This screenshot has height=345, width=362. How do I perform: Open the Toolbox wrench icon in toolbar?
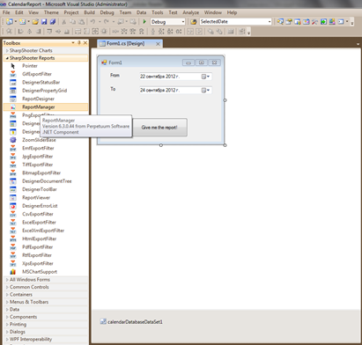click(x=314, y=21)
